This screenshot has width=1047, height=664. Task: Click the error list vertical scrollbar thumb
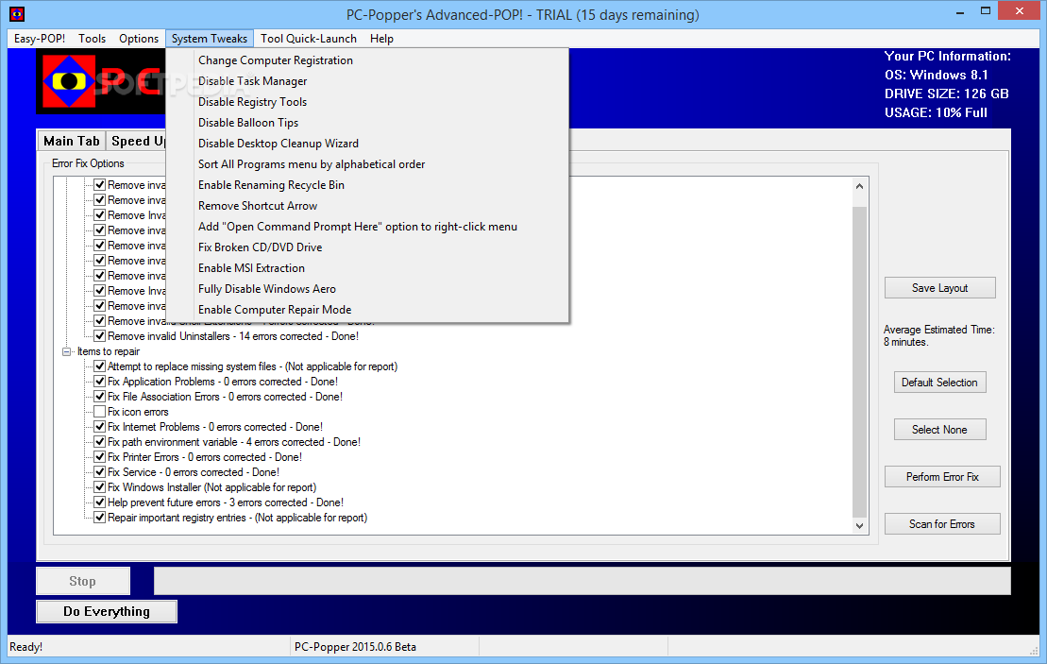(x=859, y=361)
